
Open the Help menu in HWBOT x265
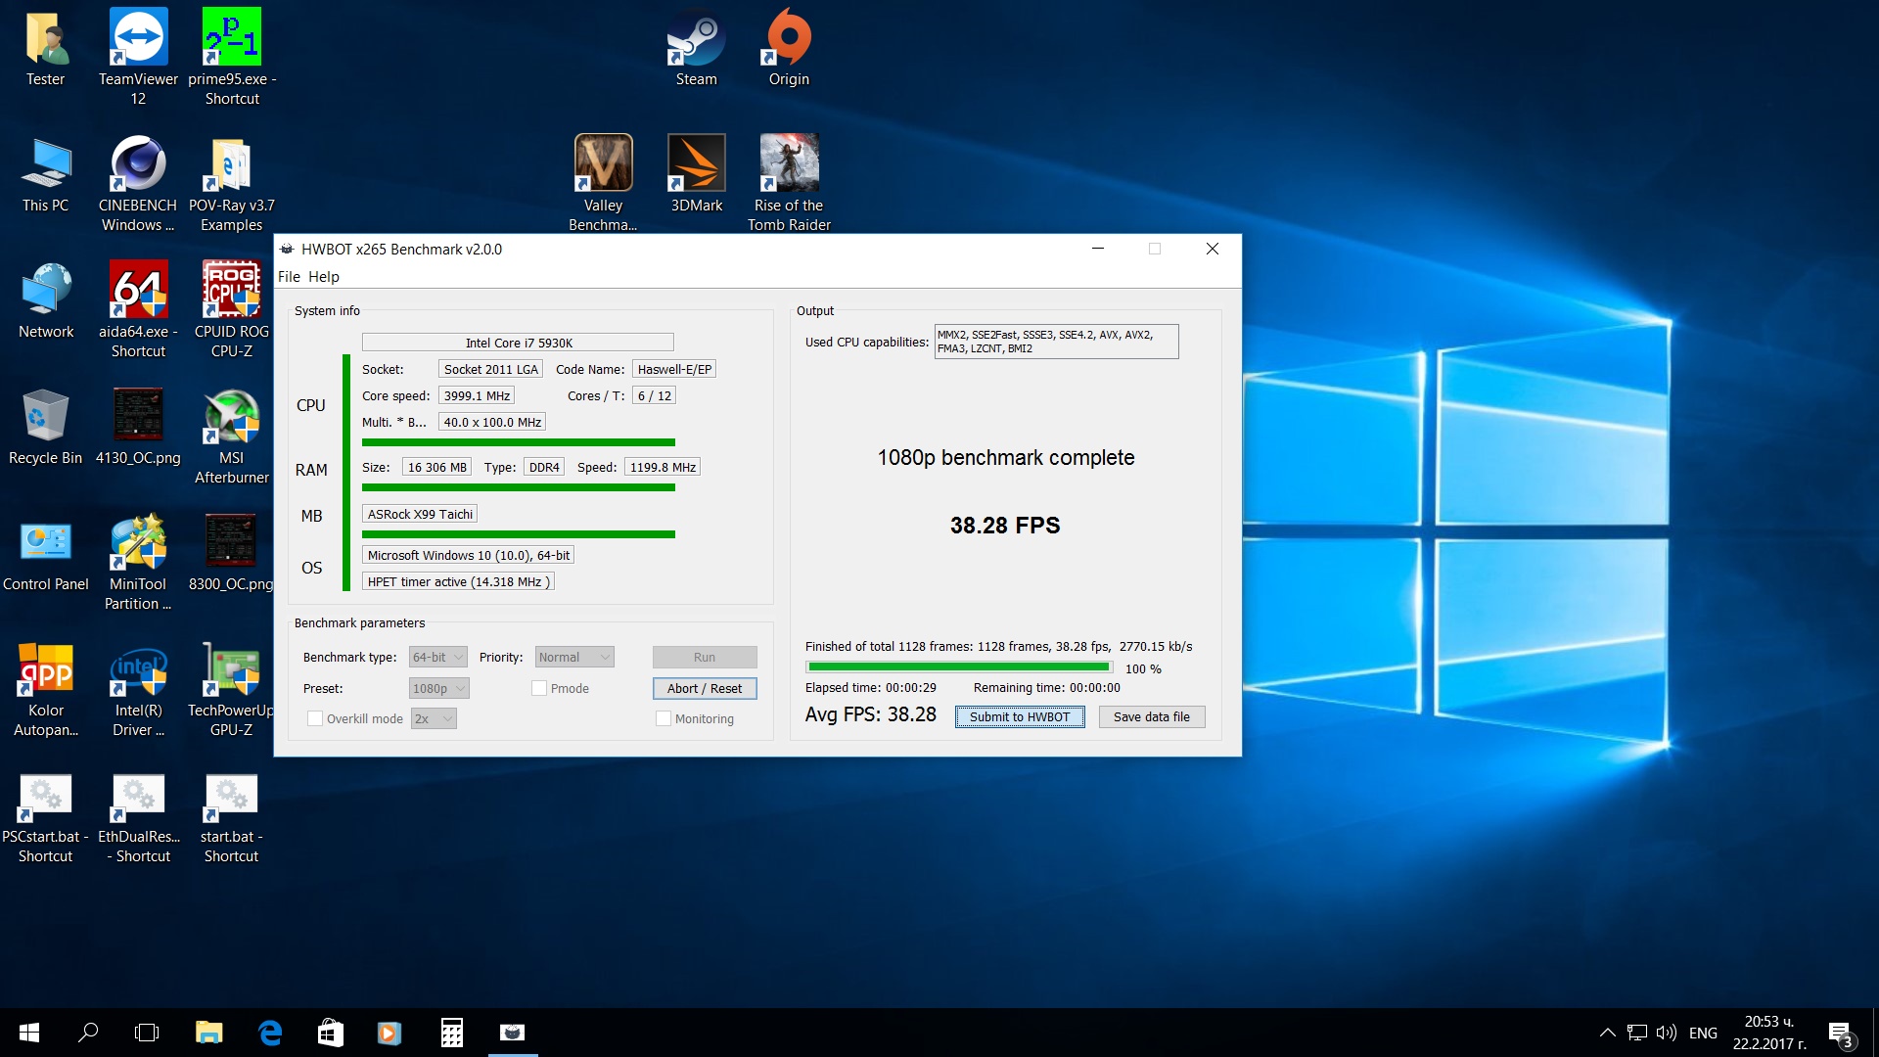324,276
